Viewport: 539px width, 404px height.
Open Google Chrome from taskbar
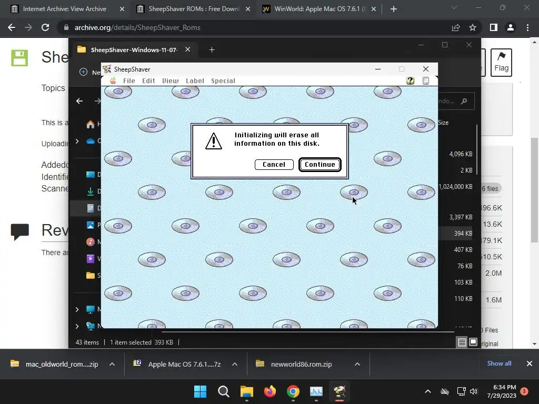293,391
